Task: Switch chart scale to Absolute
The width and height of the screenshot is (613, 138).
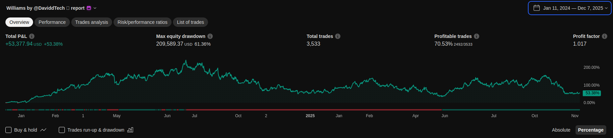Action: [x=561, y=130]
